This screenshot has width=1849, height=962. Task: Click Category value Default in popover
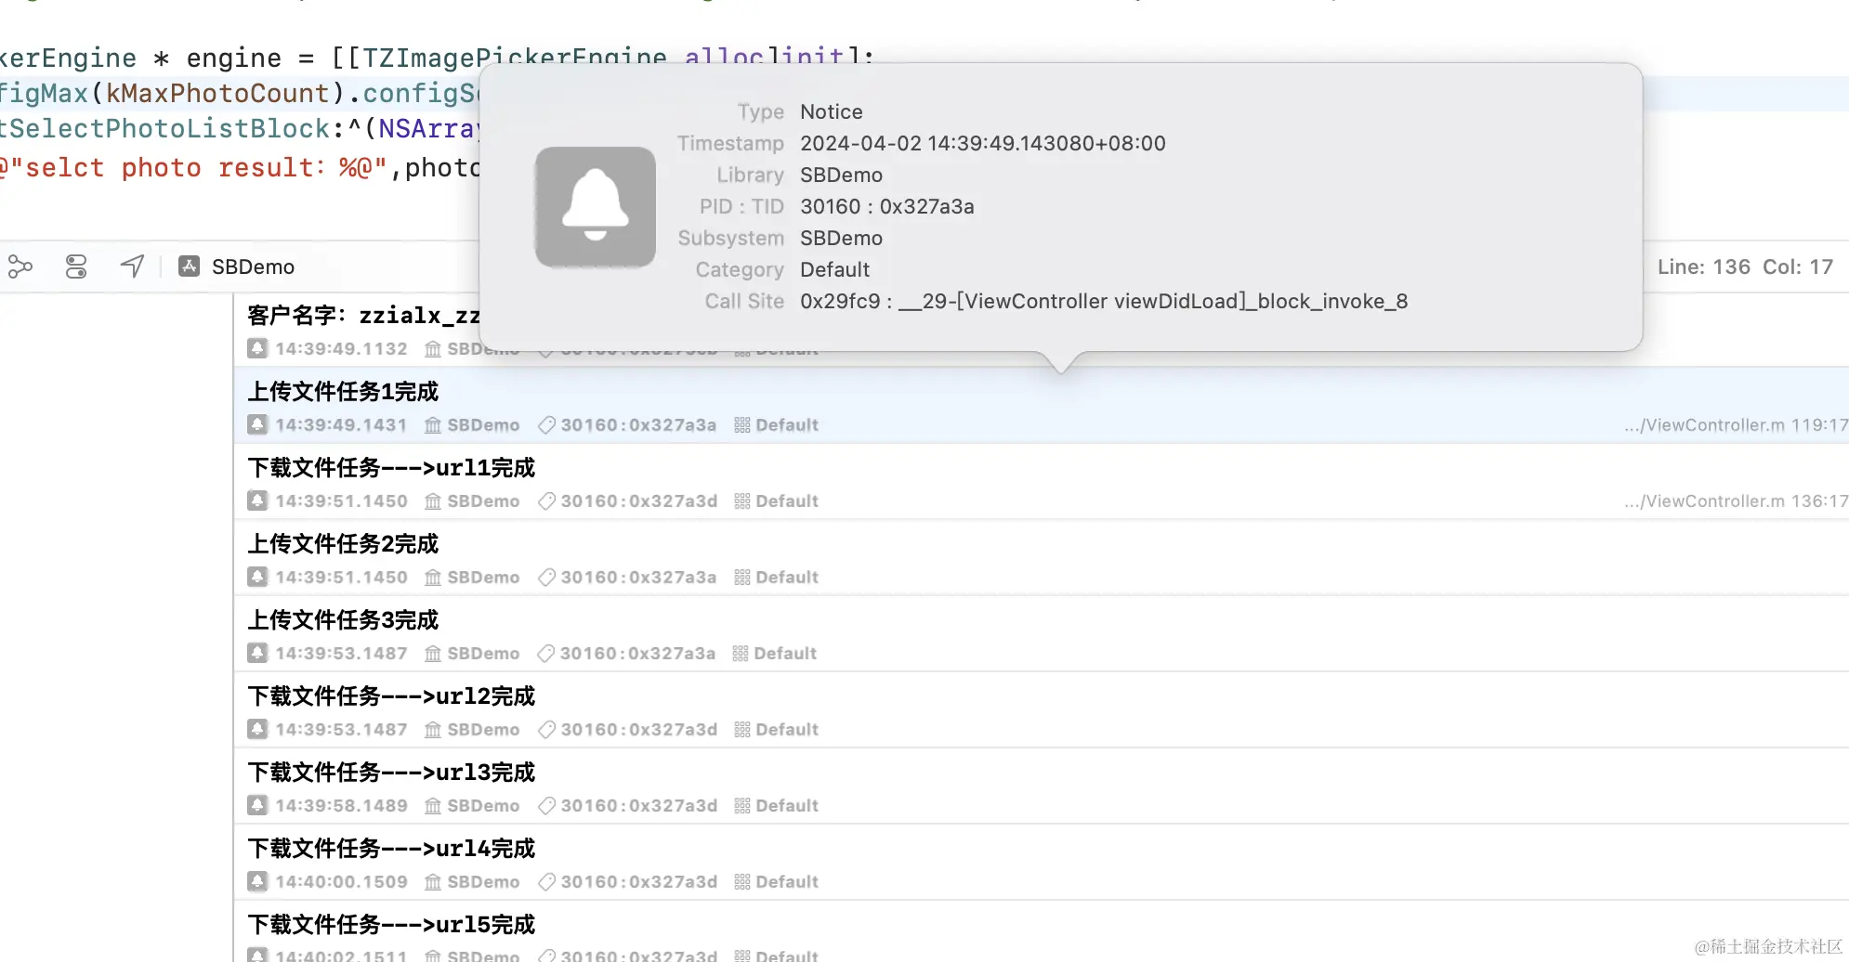click(834, 269)
